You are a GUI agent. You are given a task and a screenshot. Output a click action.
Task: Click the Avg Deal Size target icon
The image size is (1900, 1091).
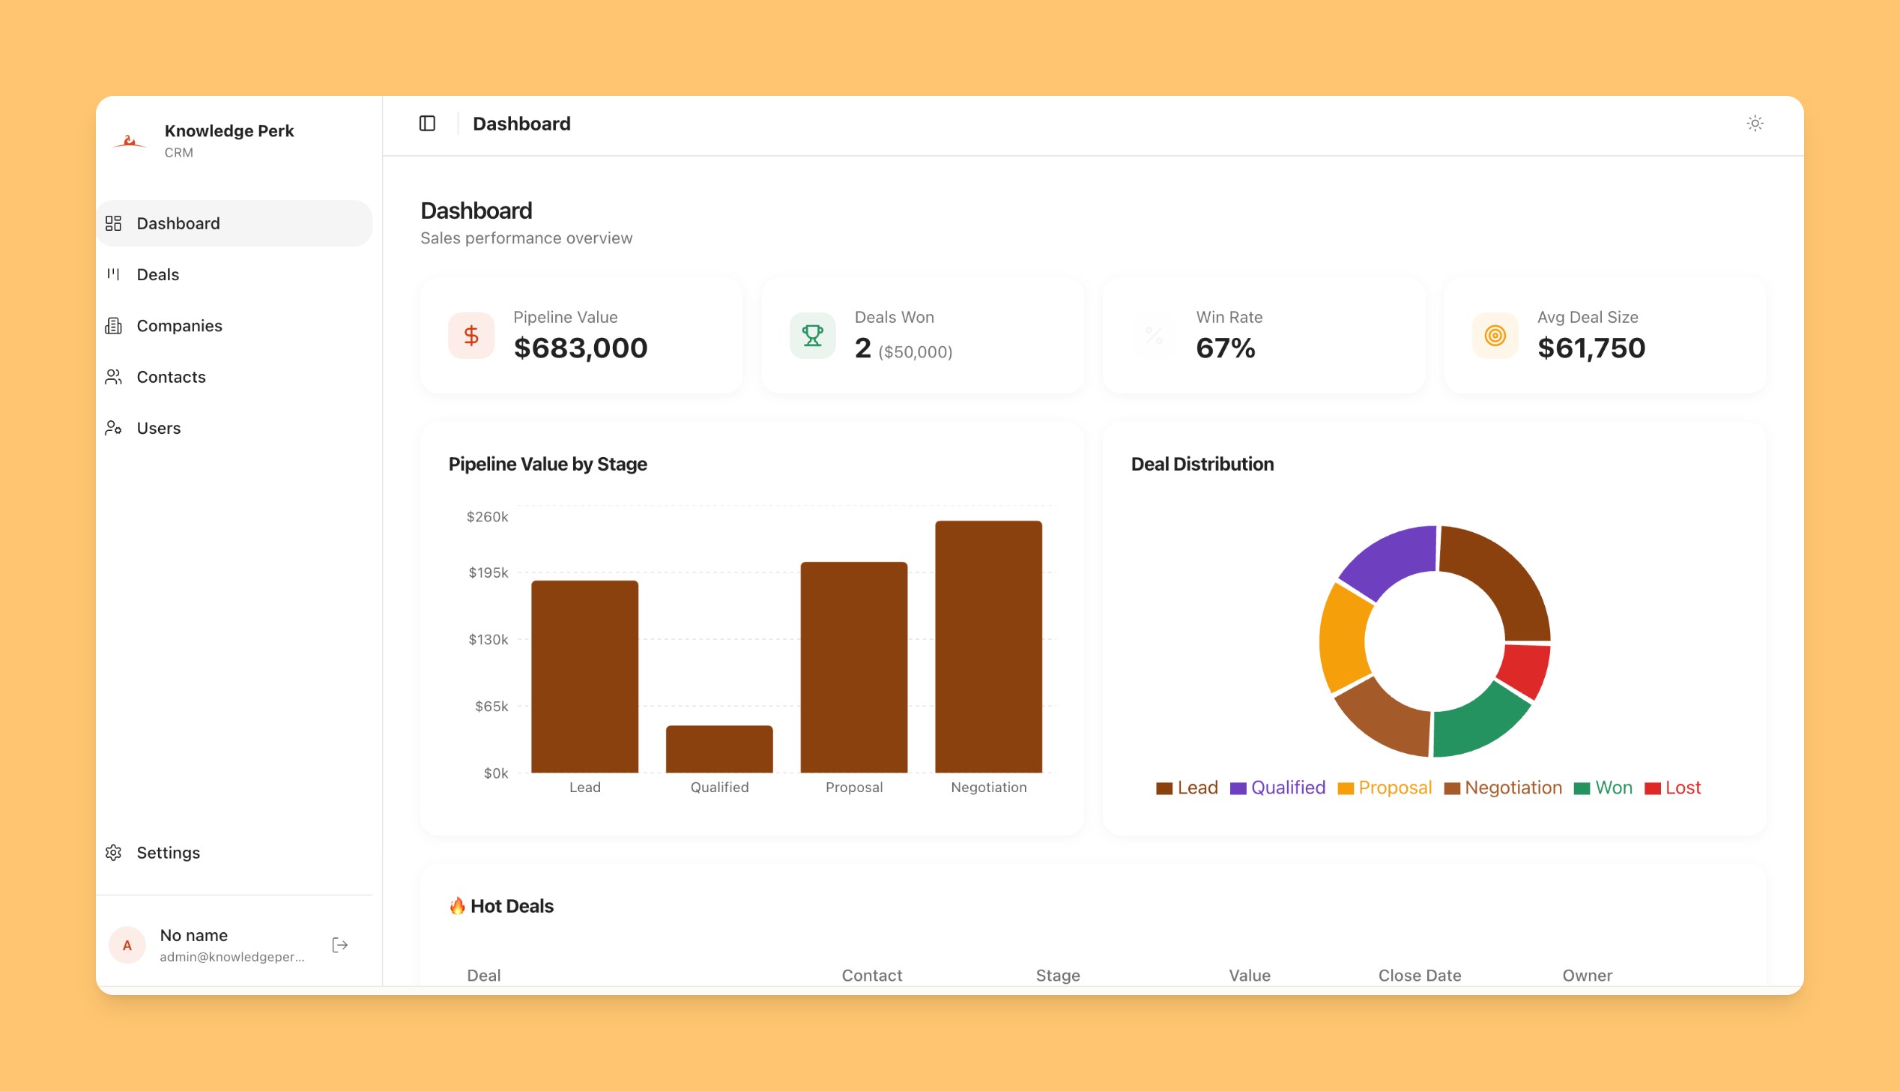coord(1495,336)
